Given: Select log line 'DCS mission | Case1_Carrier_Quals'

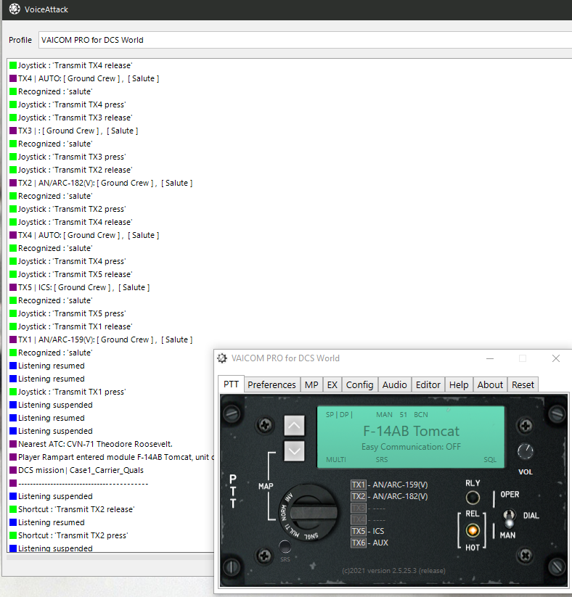Looking at the screenshot, I should [x=77, y=470].
